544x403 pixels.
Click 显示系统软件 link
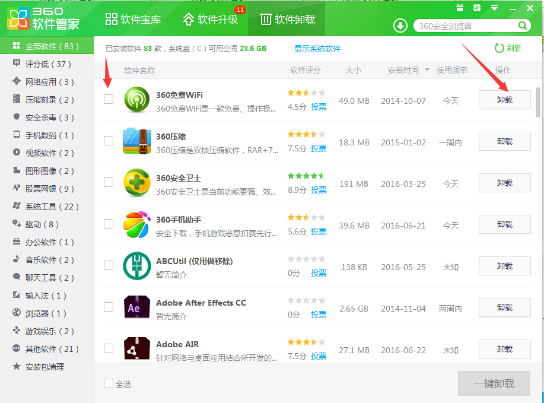tap(317, 49)
